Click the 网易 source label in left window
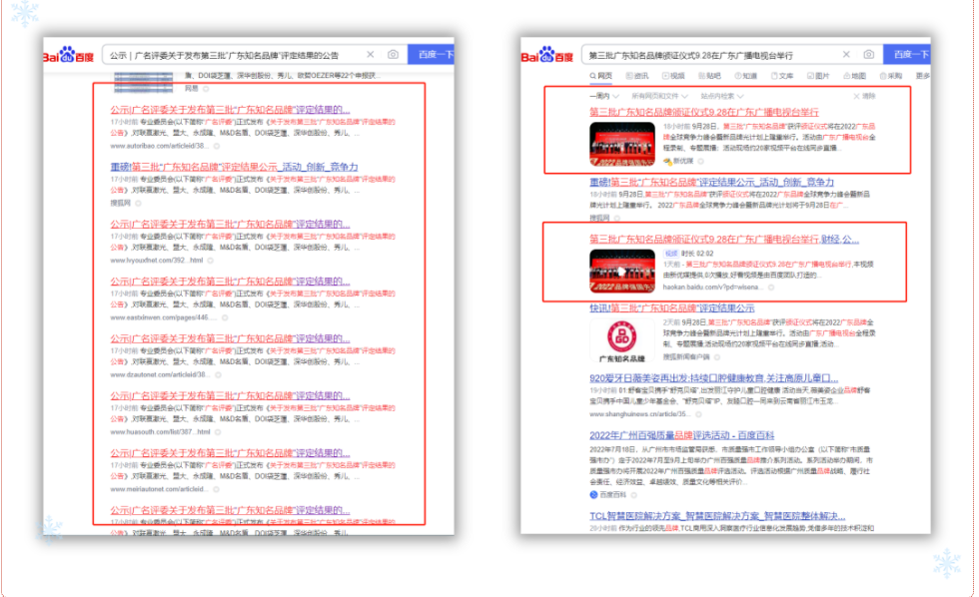979x597 pixels. coord(191,89)
